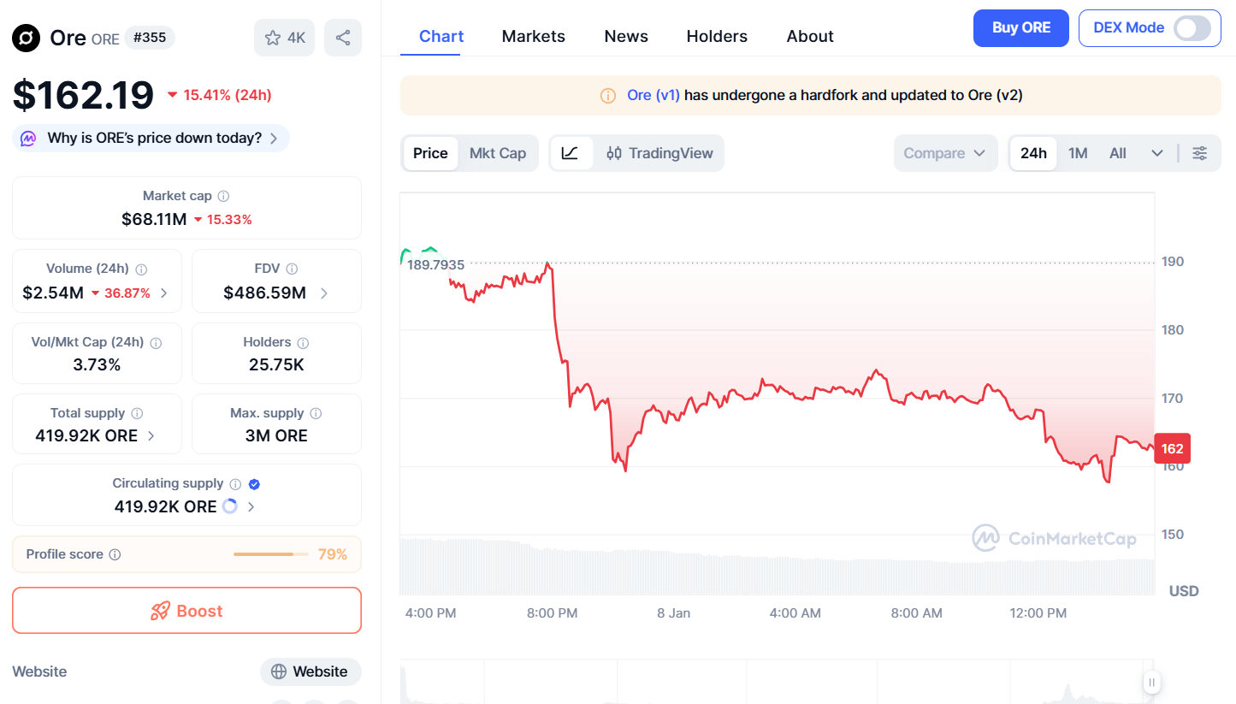Switch to the Markets tab
The height and width of the screenshot is (704, 1236).
tap(533, 36)
